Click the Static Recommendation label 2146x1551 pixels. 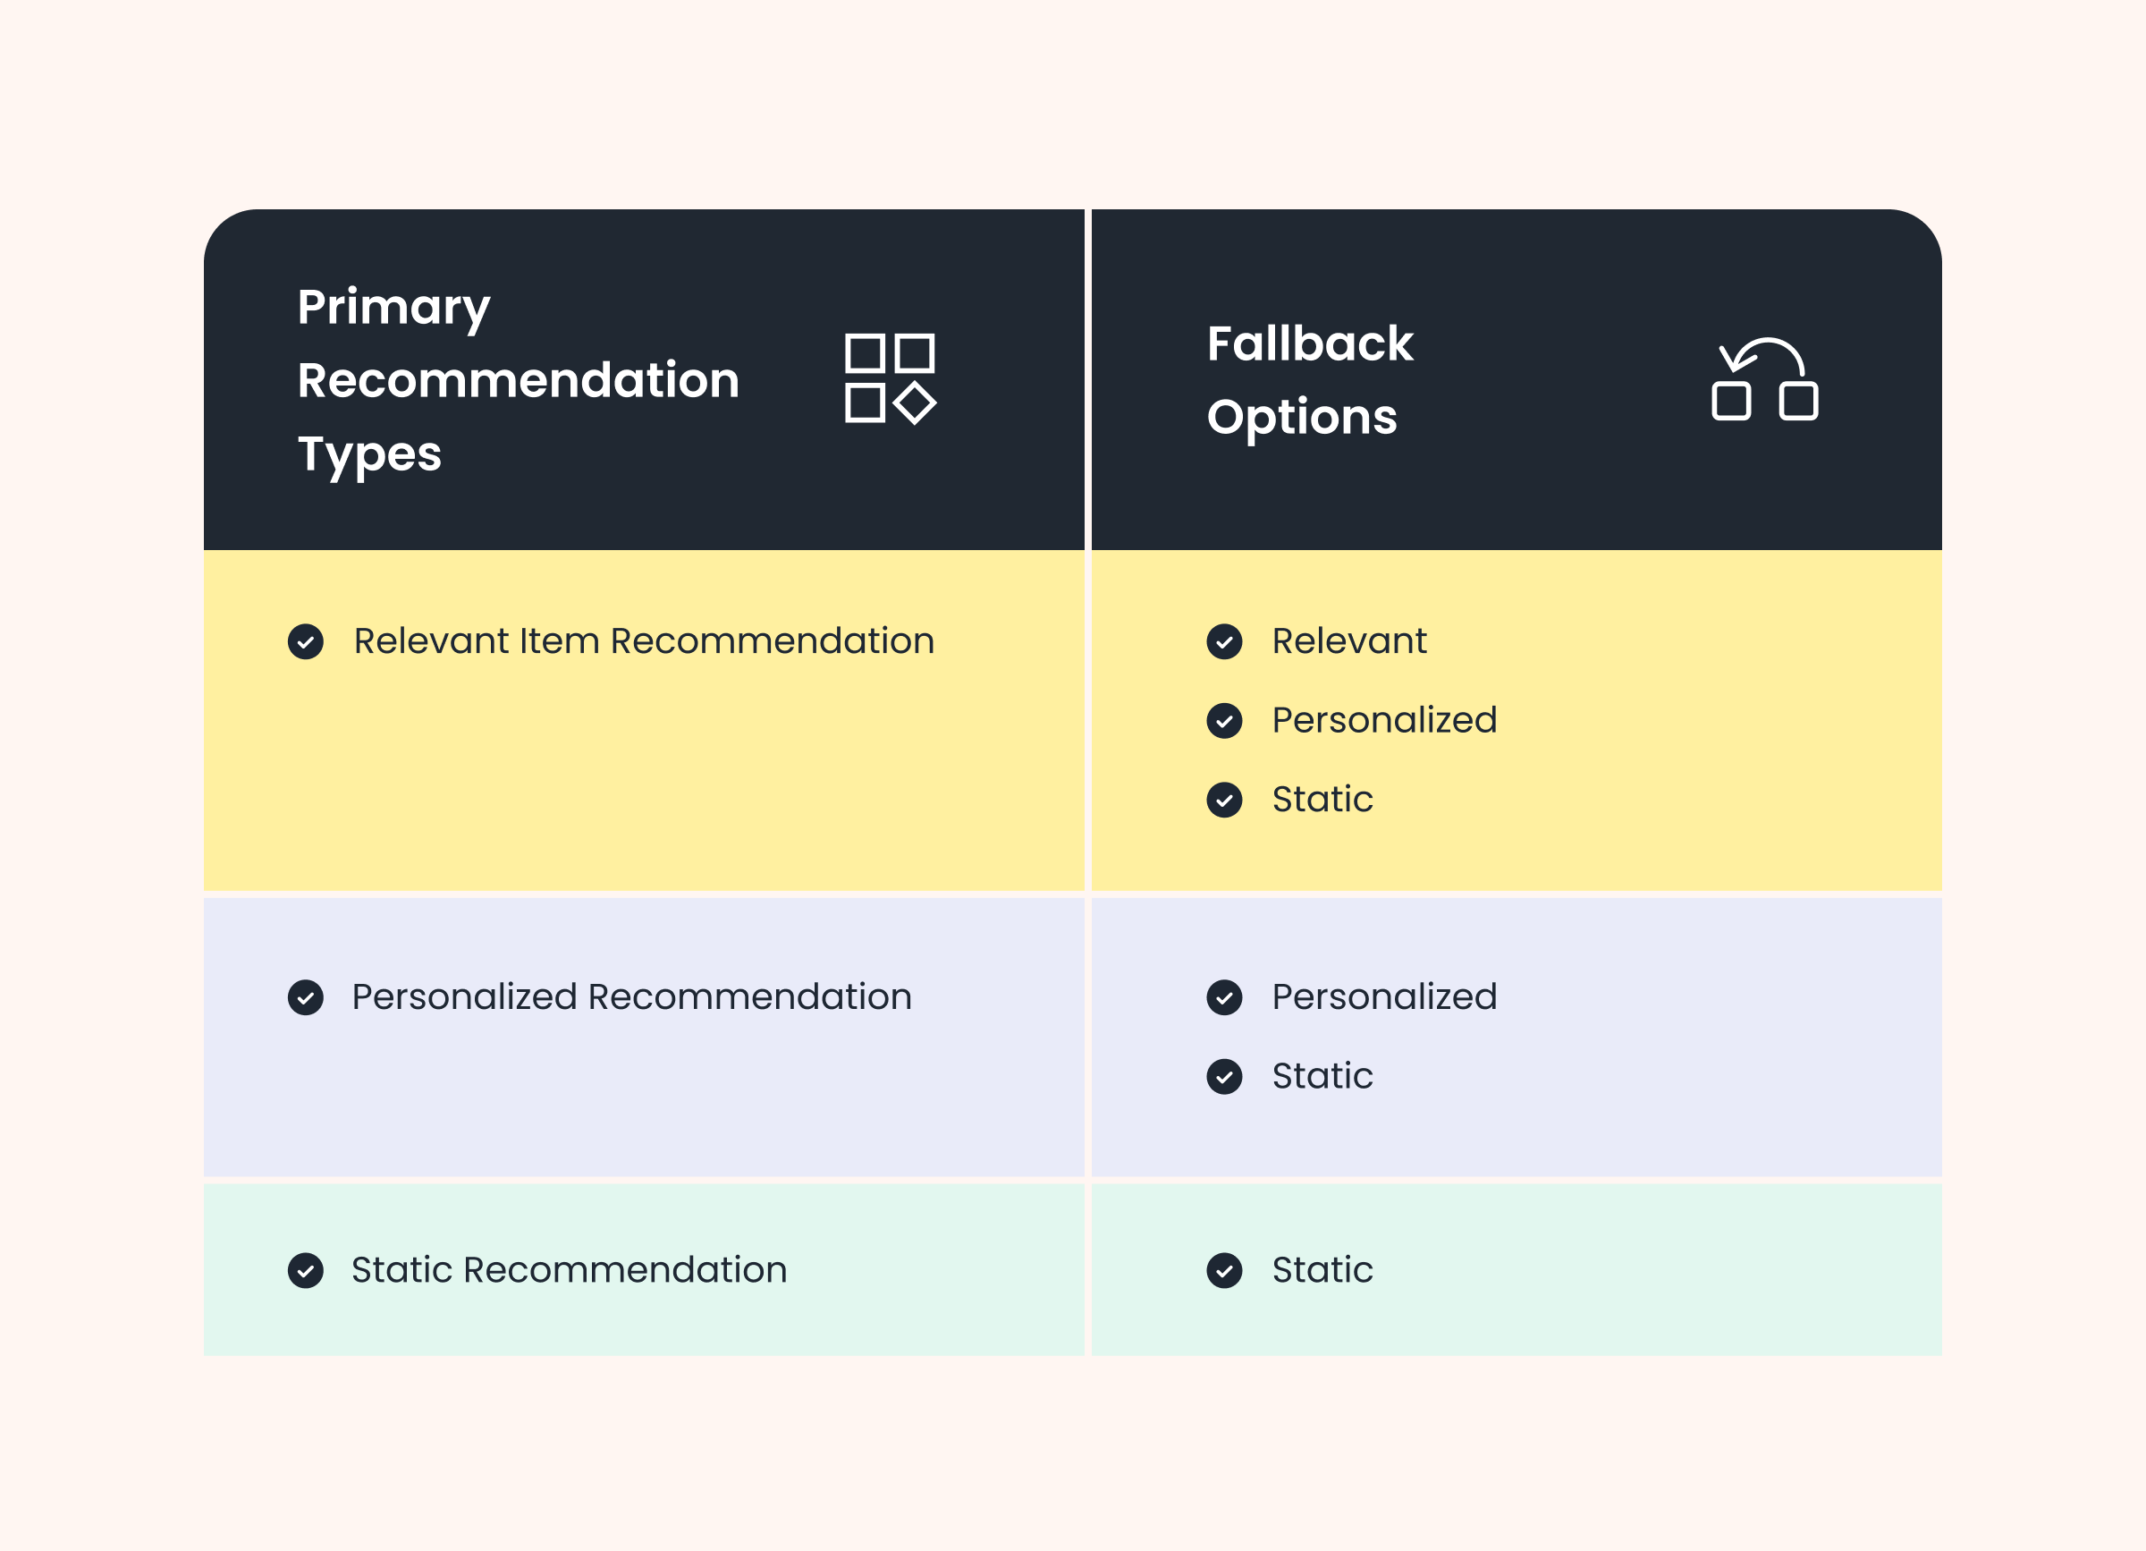pos(569,1270)
